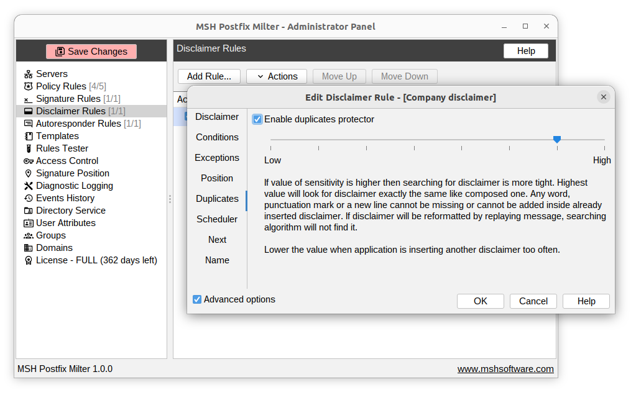Open Diagnostic Logging entry

tap(91, 186)
